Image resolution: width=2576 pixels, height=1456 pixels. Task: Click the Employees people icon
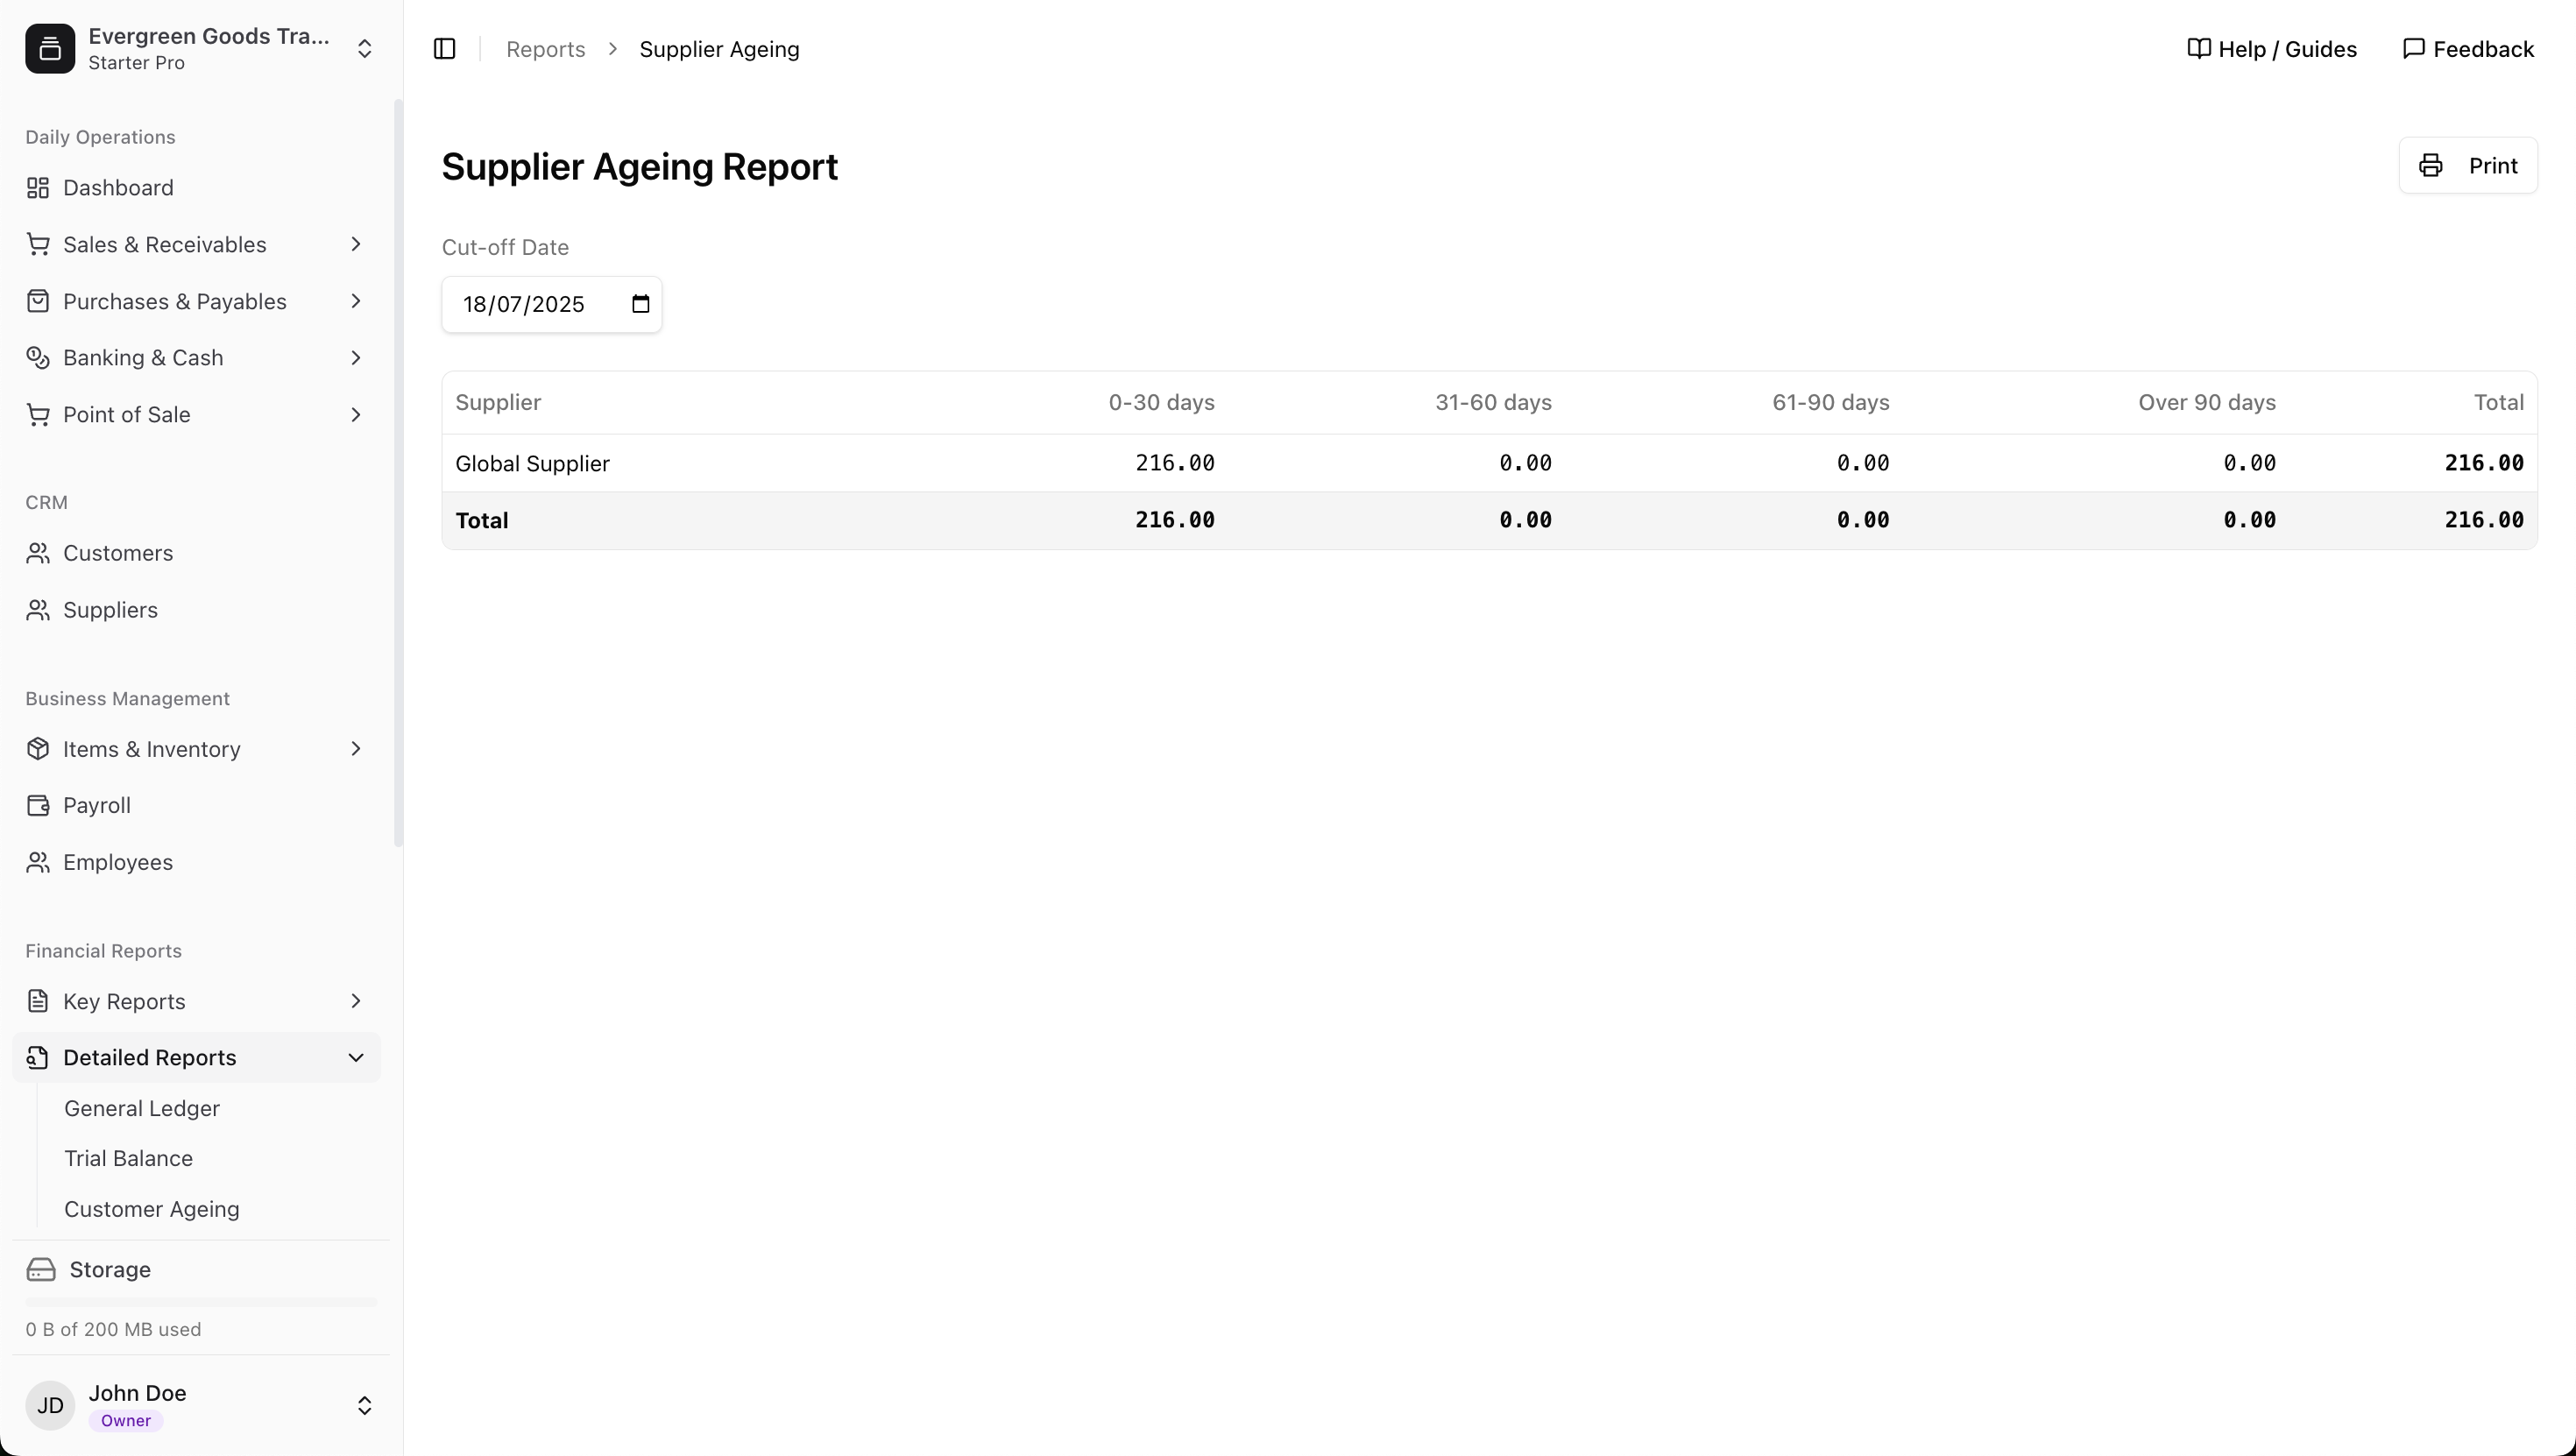coord(38,862)
